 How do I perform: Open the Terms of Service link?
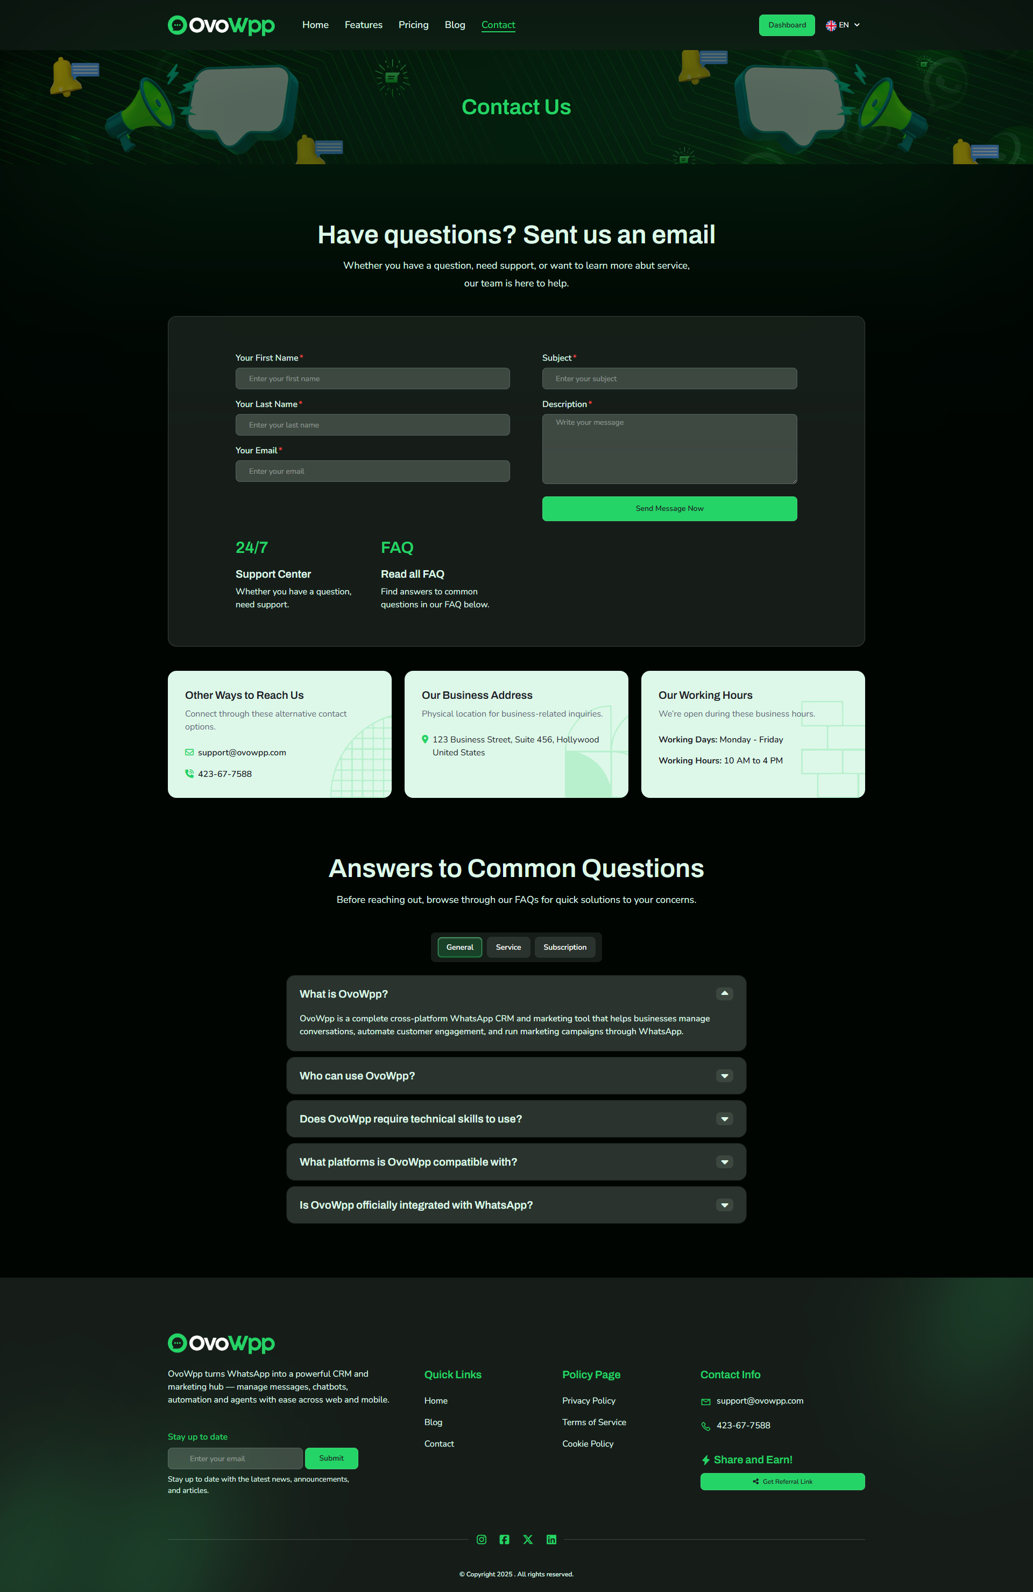594,1422
